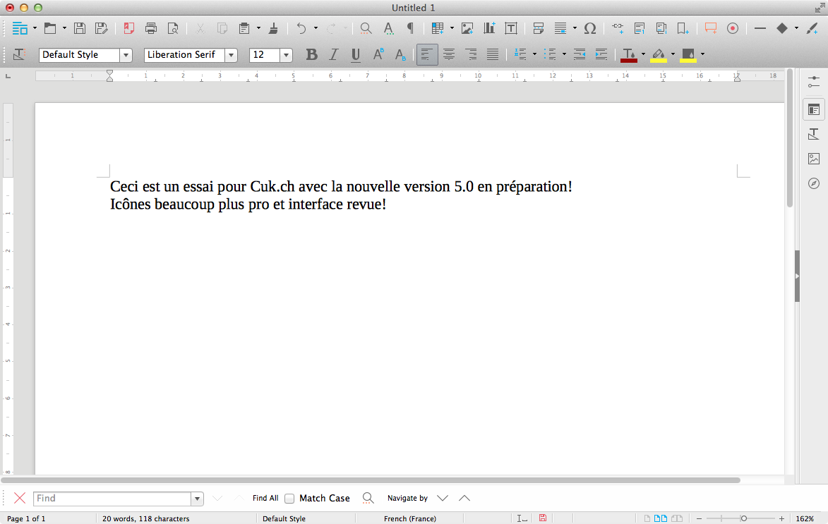This screenshot has height=524, width=828.
Task: Run the spelling check icon
Action: (388, 28)
